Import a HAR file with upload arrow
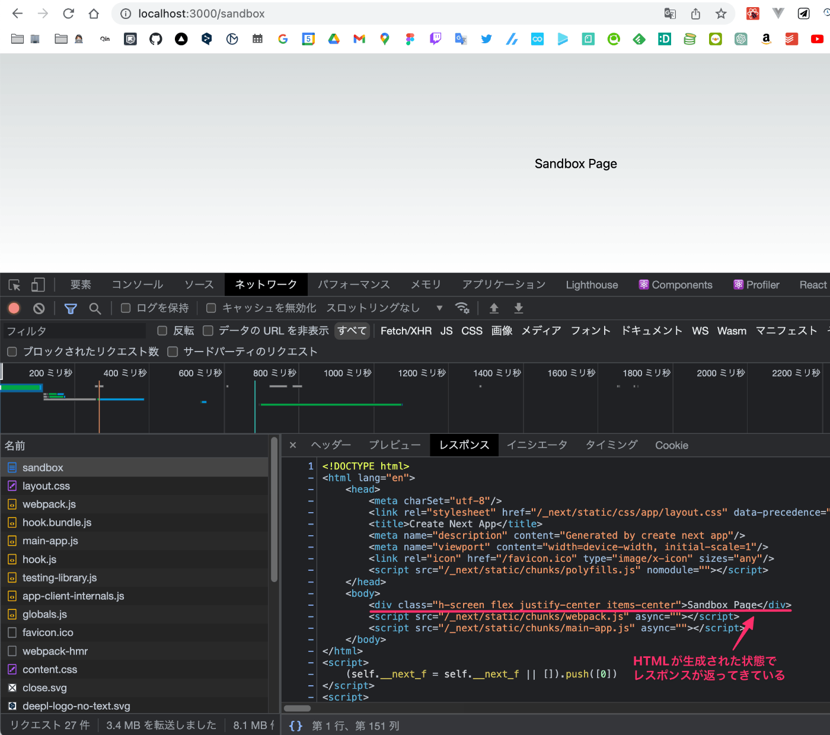The width and height of the screenshot is (830, 735). coord(494,308)
